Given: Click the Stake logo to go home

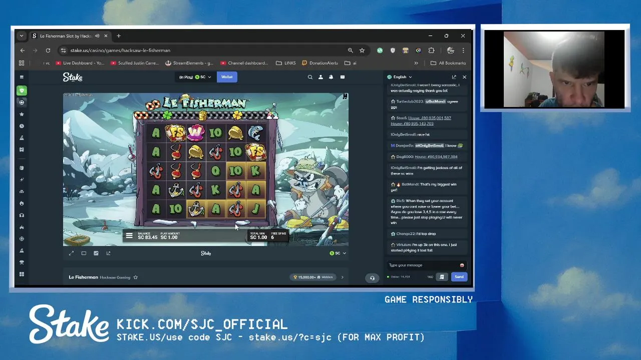Looking at the screenshot, I should [73, 77].
